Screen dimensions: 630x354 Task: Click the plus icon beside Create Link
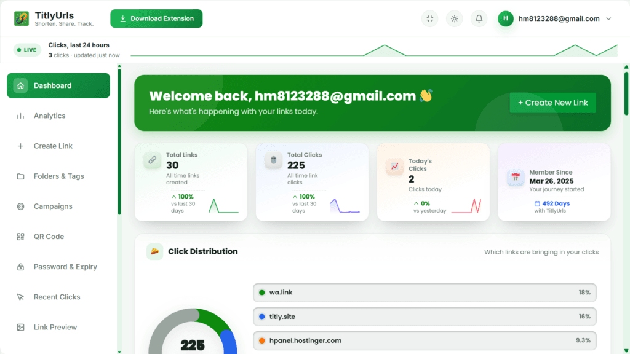point(20,146)
